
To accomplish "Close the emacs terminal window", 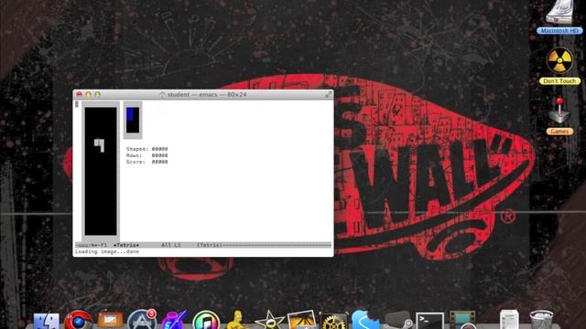I will click(80, 95).
